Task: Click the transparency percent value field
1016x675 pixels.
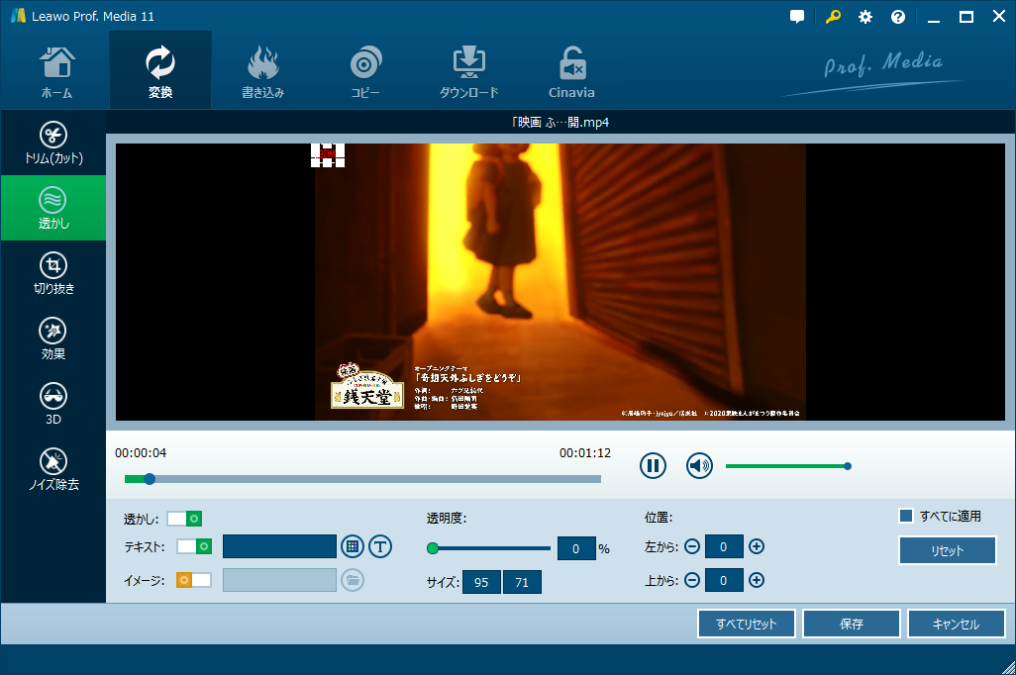Action: click(x=576, y=548)
